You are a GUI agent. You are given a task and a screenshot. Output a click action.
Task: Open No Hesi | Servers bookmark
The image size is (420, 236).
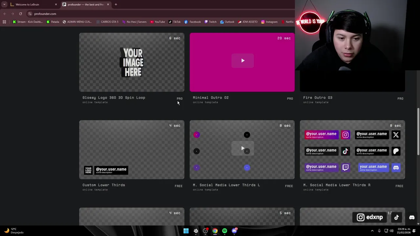click(x=134, y=22)
